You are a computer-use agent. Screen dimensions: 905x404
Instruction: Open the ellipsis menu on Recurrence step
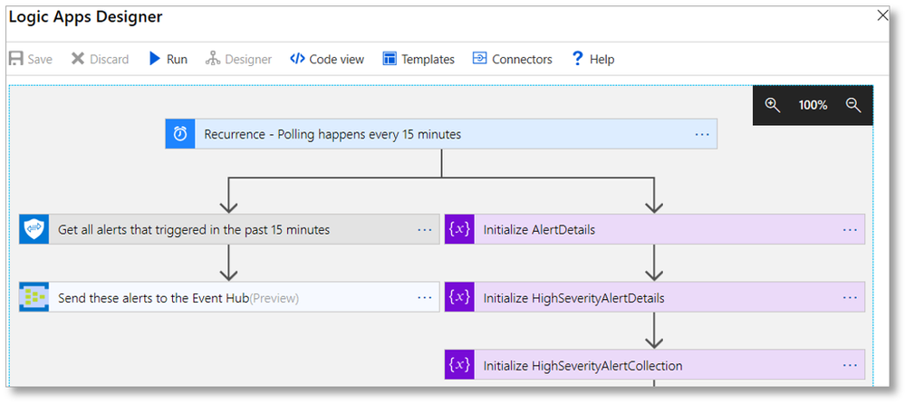[x=702, y=134]
